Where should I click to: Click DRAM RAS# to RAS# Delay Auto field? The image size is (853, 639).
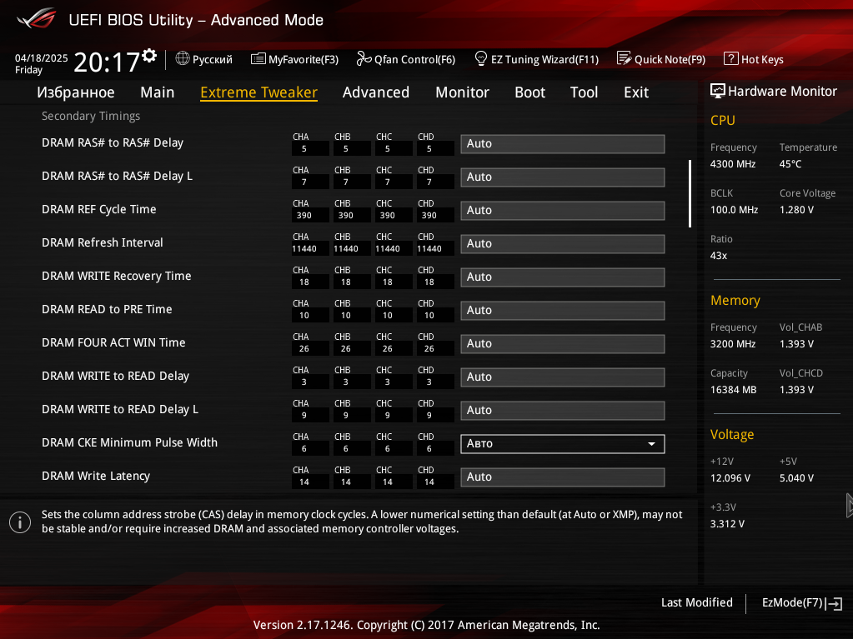tap(563, 144)
